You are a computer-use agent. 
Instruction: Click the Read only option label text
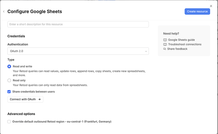19,80
